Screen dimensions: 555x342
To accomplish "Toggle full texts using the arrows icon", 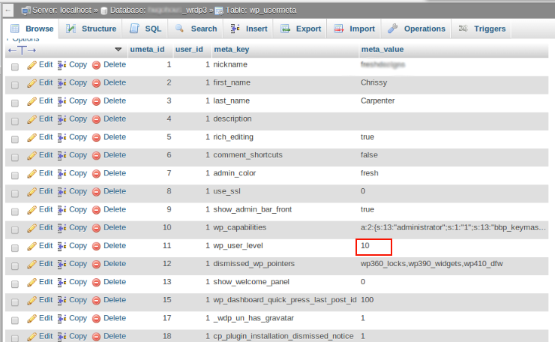I will (22, 49).
